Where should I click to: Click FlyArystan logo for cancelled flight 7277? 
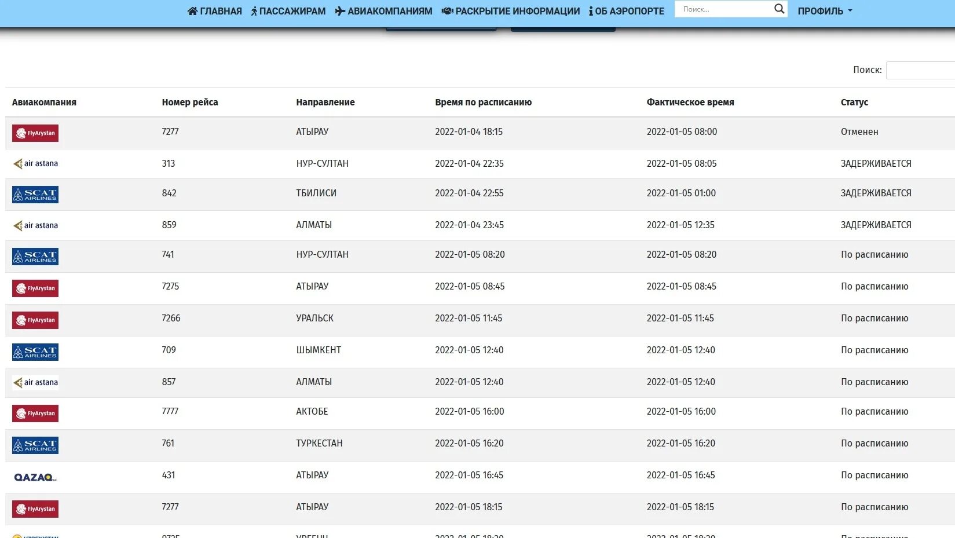(x=35, y=133)
